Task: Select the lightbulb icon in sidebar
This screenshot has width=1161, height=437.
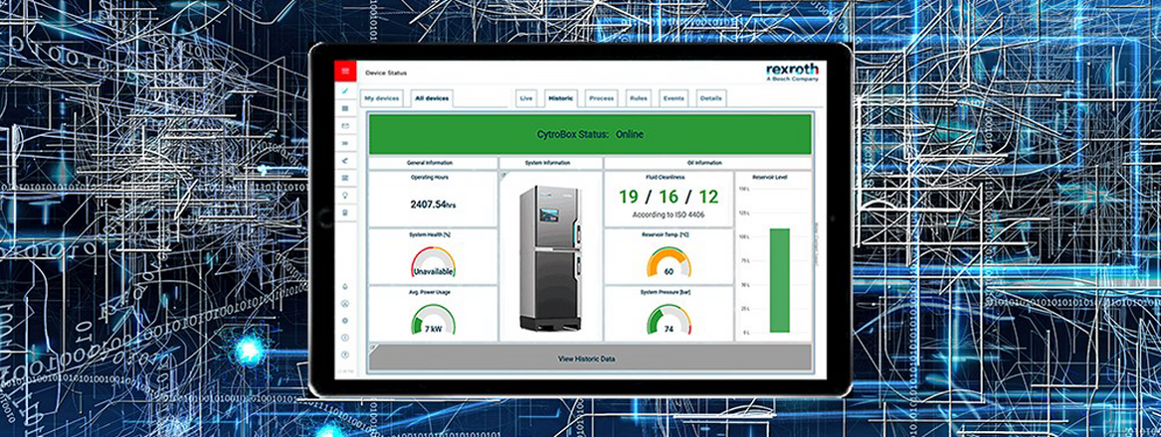Action: pos(345,196)
